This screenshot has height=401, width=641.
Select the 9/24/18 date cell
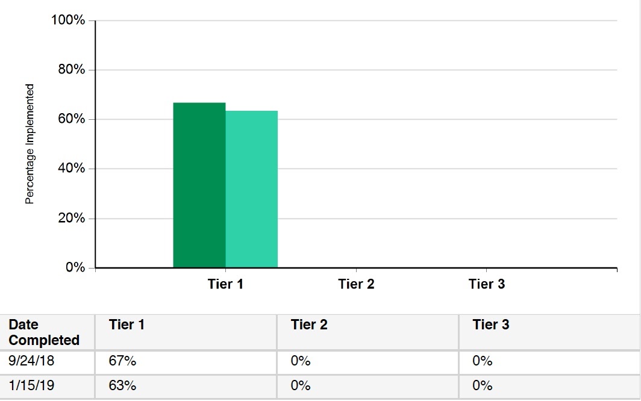48,362
